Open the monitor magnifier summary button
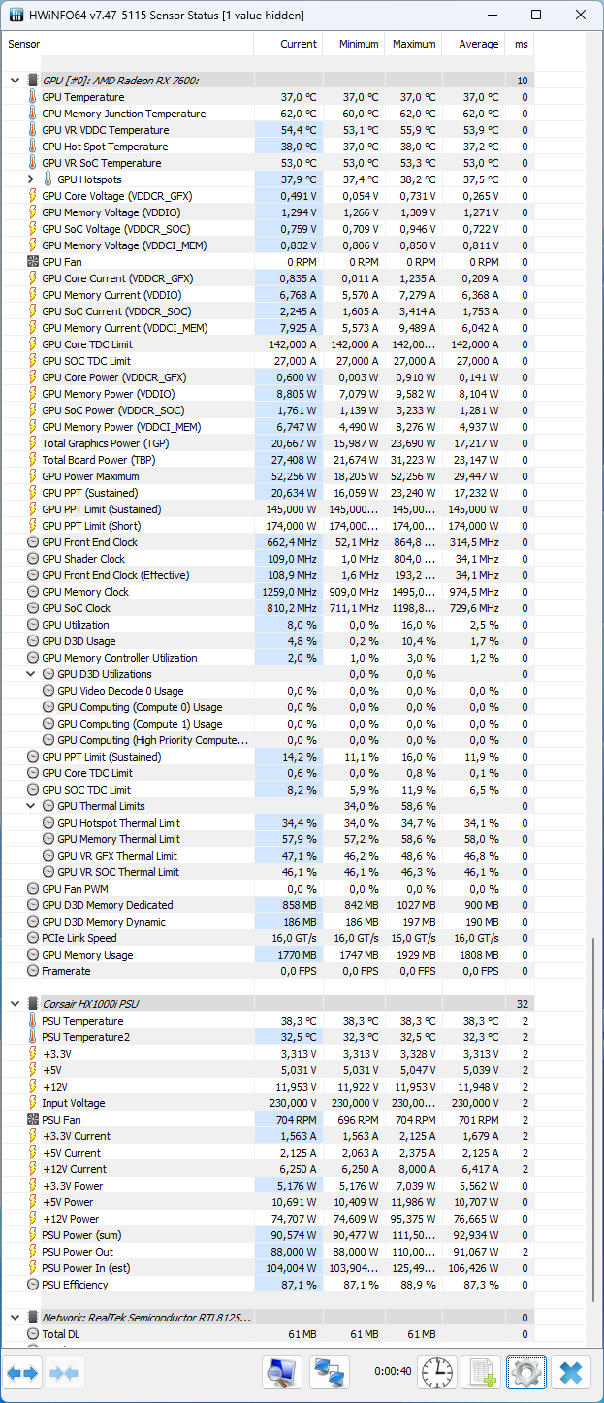Image resolution: width=604 pixels, height=1403 pixels. point(282,1373)
